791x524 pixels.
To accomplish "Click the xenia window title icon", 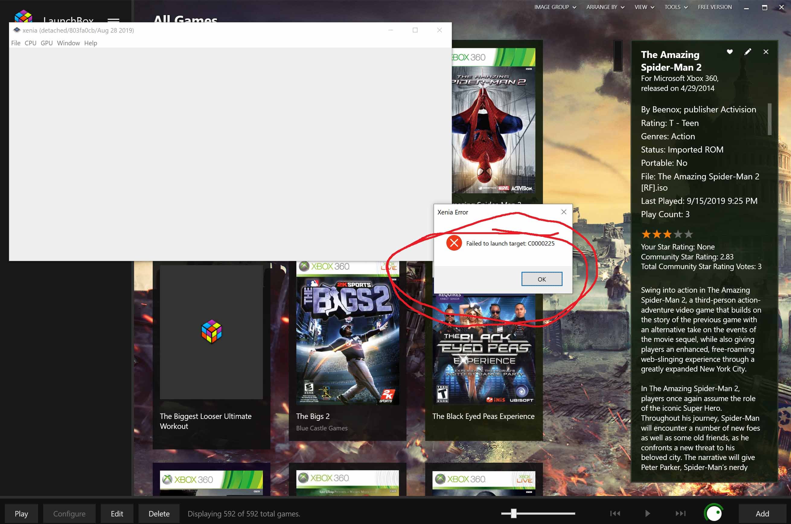I will point(16,30).
